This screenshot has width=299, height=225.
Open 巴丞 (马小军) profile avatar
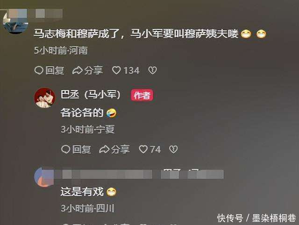[45, 98]
